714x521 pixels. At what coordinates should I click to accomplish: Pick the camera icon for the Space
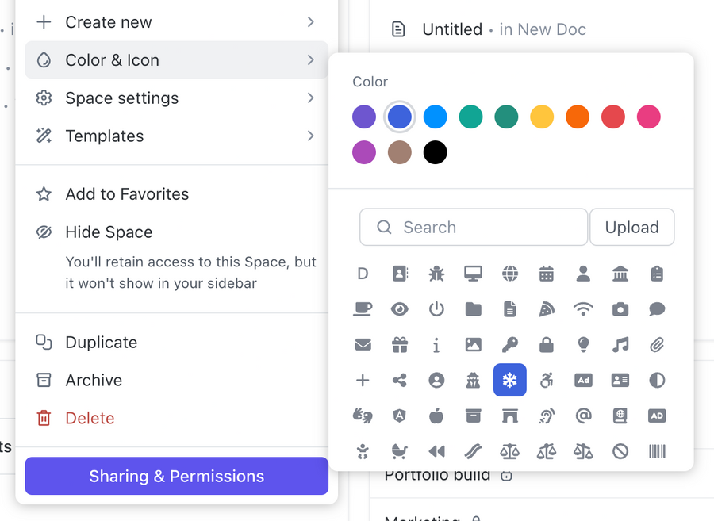pos(620,309)
